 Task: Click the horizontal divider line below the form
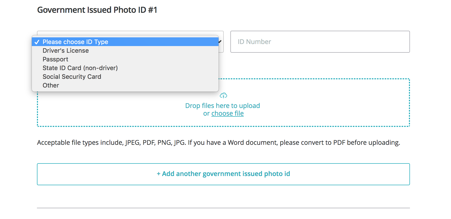(223, 208)
